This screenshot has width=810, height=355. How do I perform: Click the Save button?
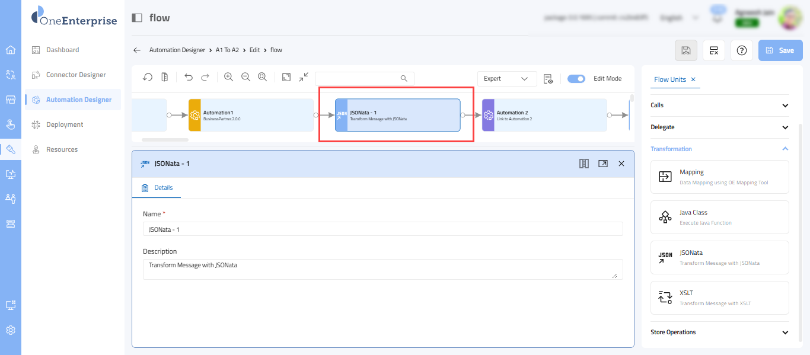(x=780, y=50)
